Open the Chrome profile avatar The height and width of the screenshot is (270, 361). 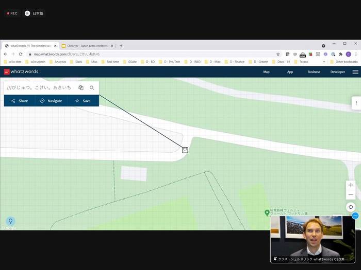pos(348,54)
